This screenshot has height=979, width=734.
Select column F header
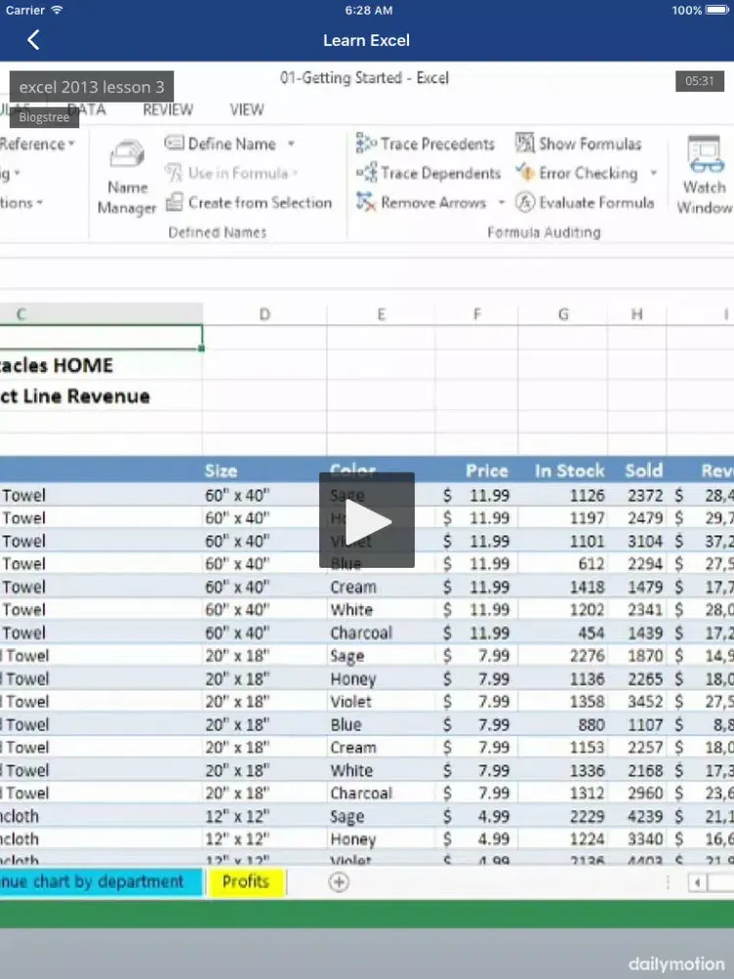[x=477, y=314]
